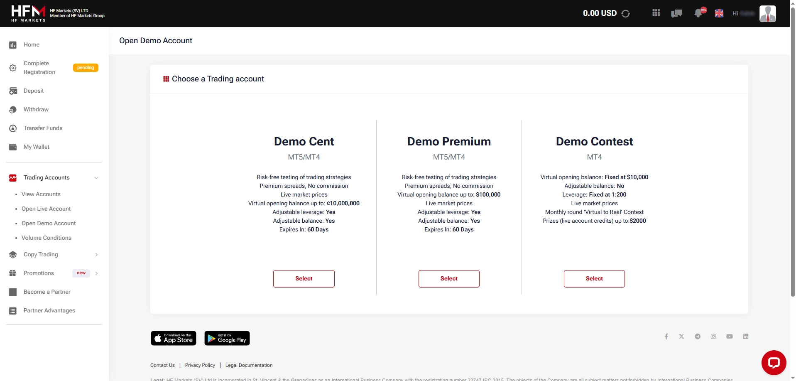Click the user profile avatar
The width and height of the screenshot is (796, 381).
click(768, 13)
